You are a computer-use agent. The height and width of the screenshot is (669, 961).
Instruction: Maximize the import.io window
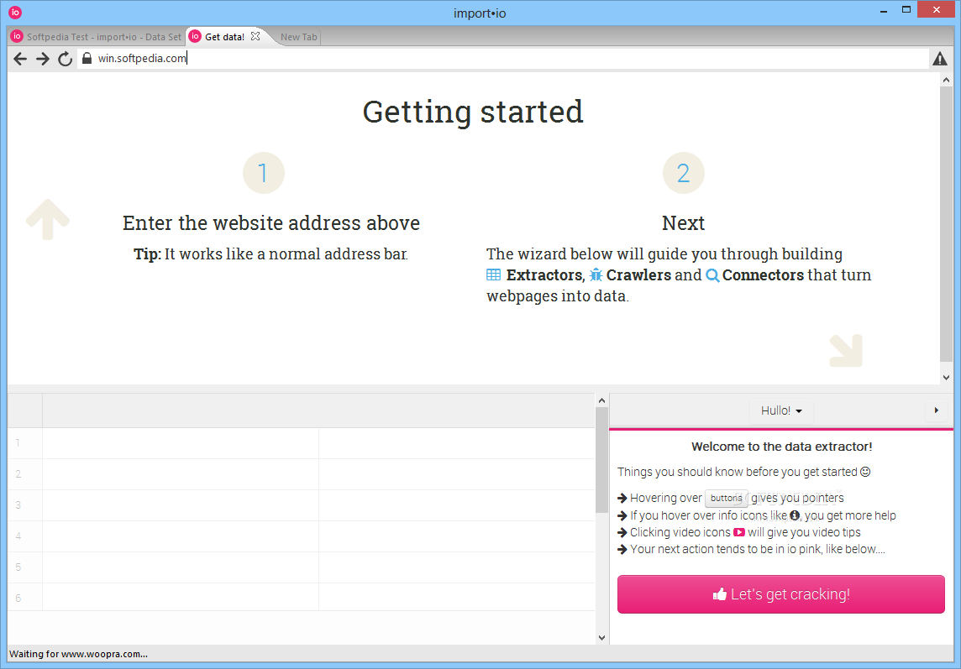pos(906,10)
